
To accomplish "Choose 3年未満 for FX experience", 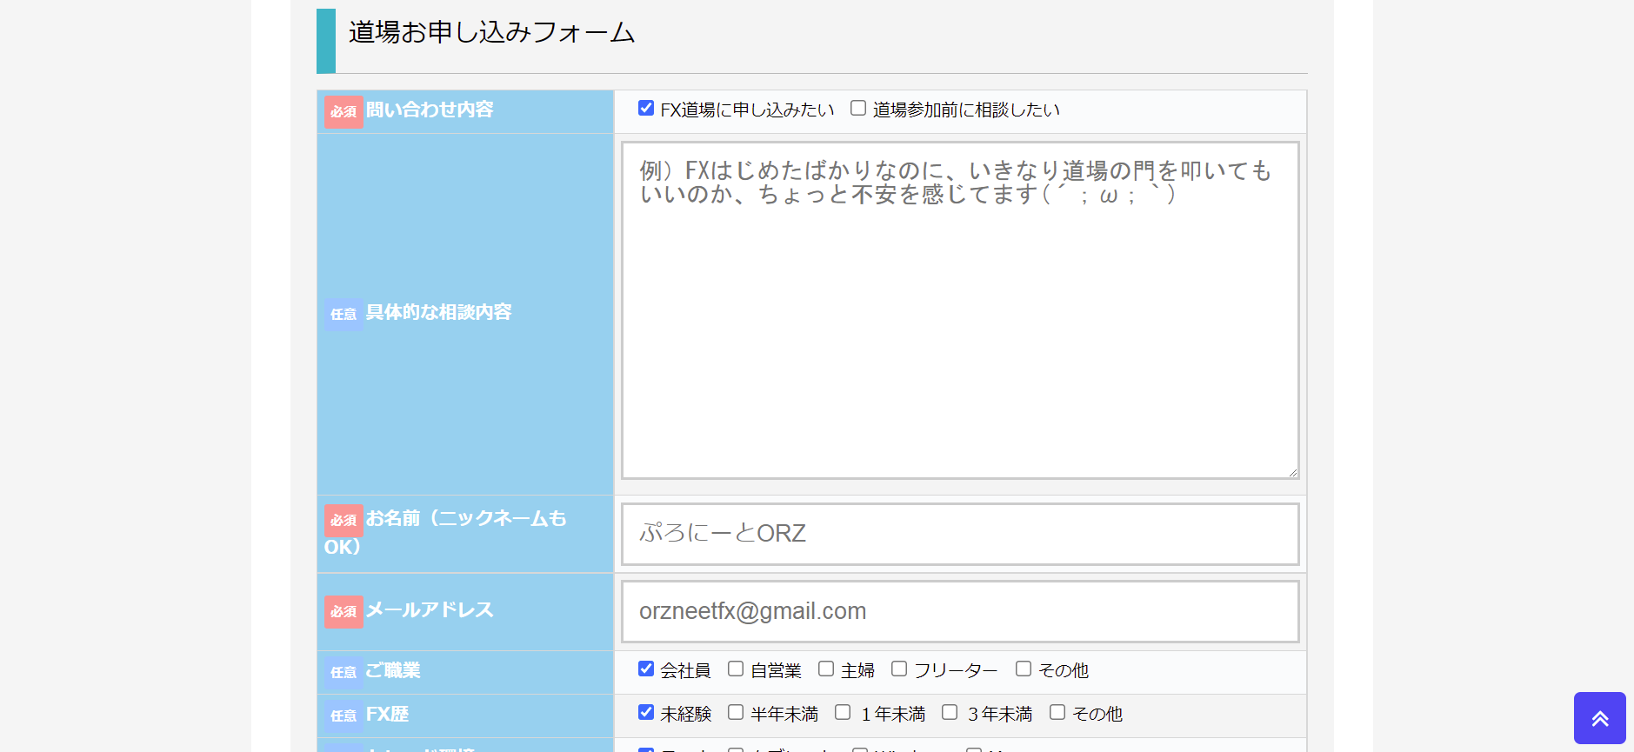I will pos(950,712).
